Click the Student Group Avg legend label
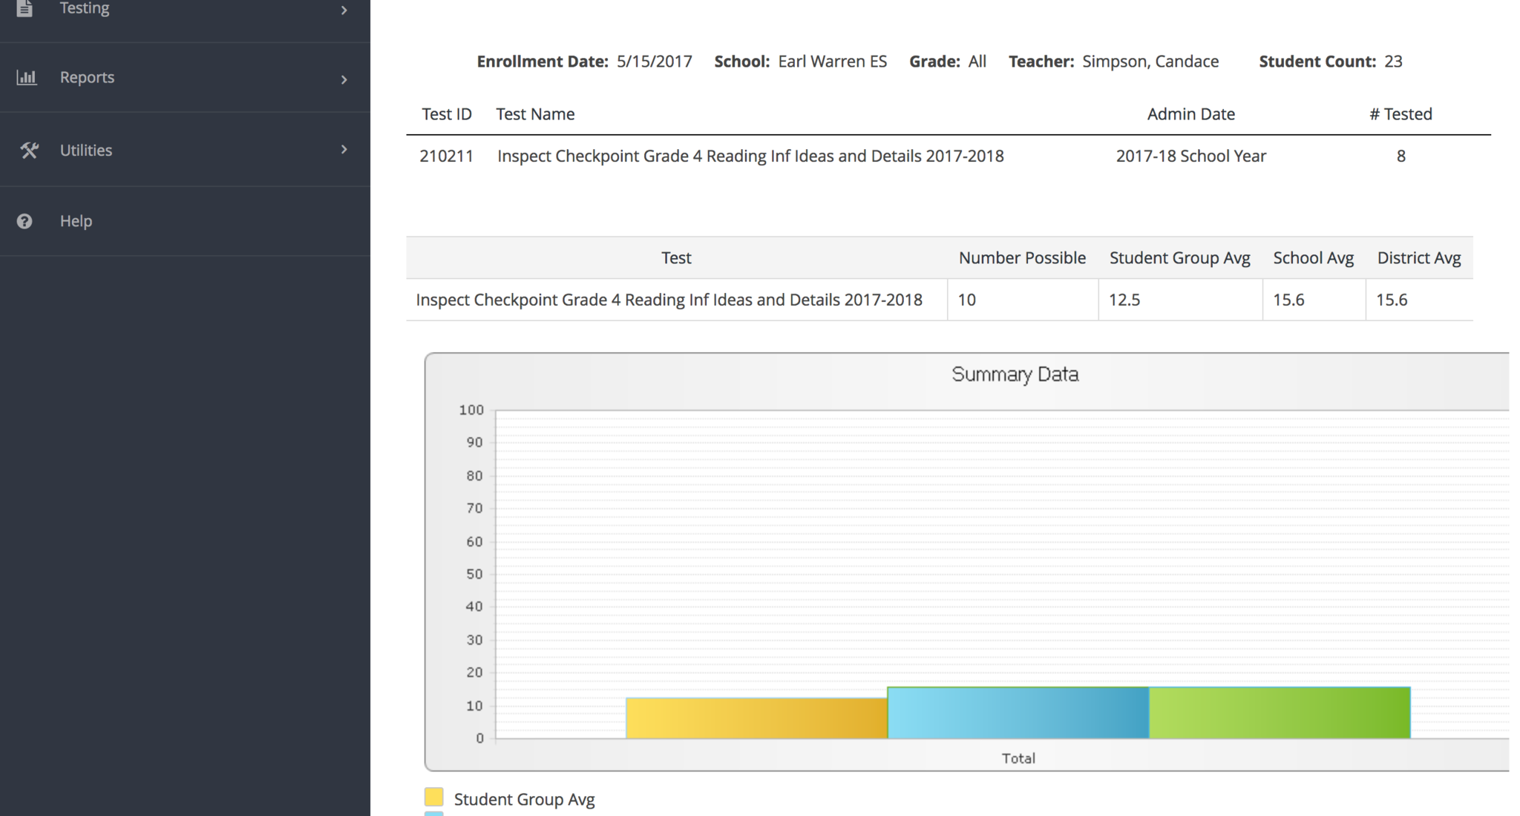The width and height of the screenshot is (1520, 816). pyautogui.click(x=524, y=799)
